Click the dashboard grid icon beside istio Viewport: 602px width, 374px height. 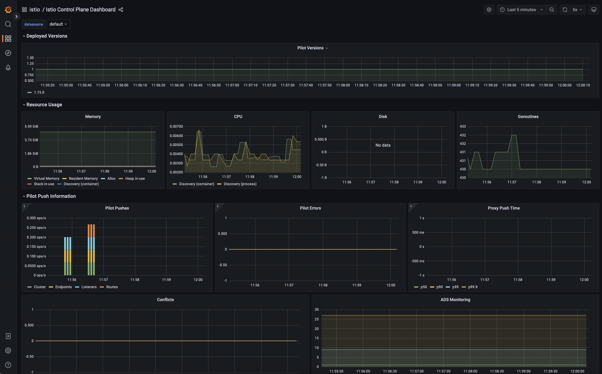pos(24,10)
